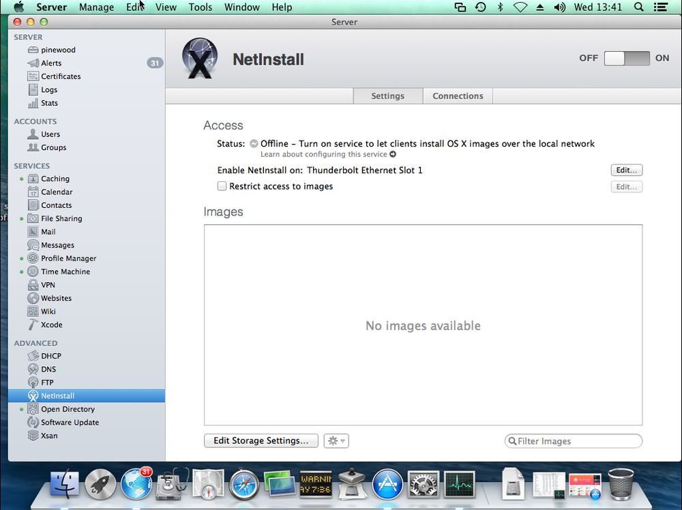The width and height of the screenshot is (682, 510).
Task: Open the Help menu
Action: click(282, 7)
